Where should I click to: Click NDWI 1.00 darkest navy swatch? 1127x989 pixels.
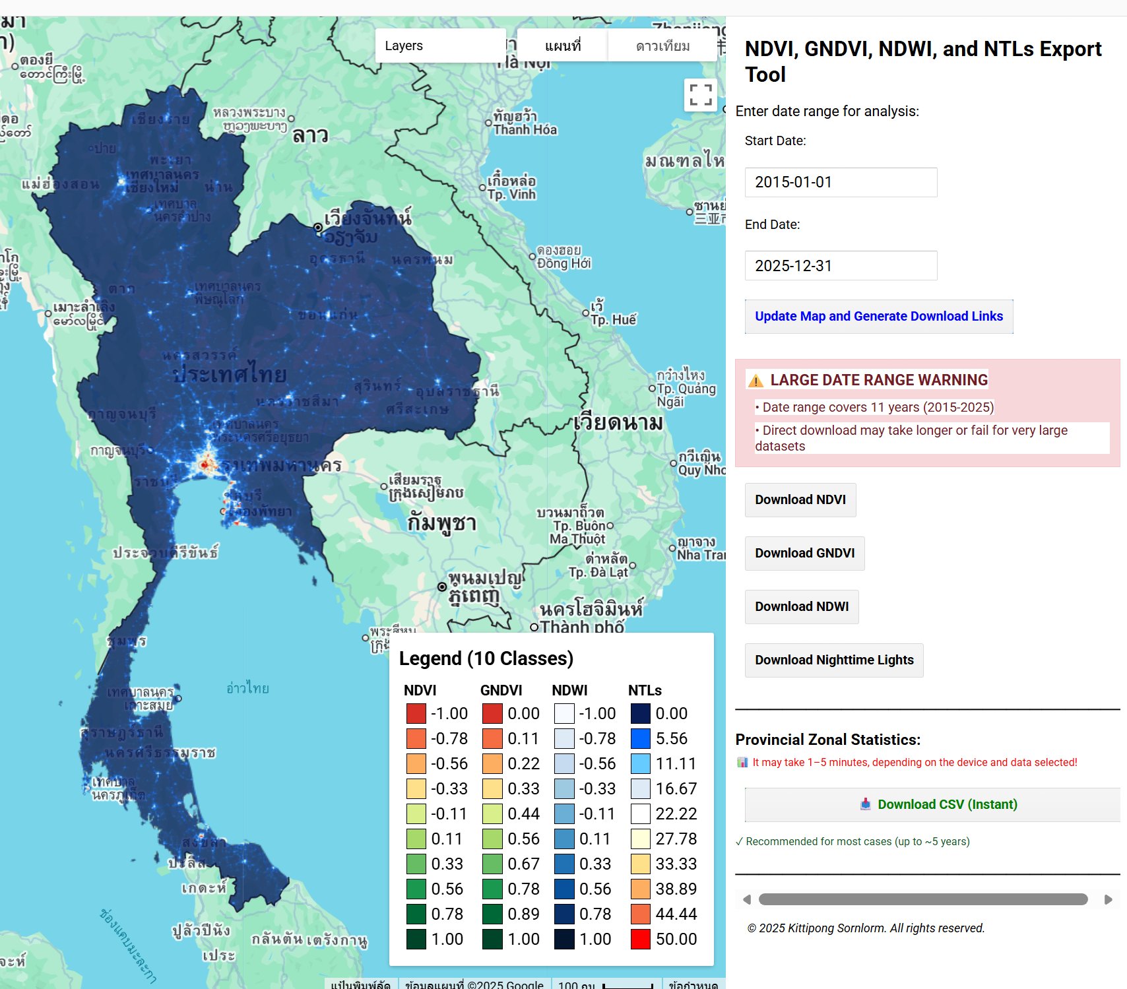564,940
